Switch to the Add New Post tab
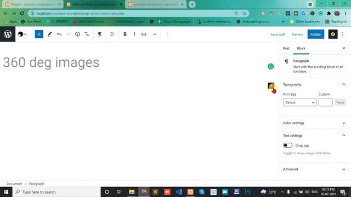The image size is (351, 197). point(94,4)
